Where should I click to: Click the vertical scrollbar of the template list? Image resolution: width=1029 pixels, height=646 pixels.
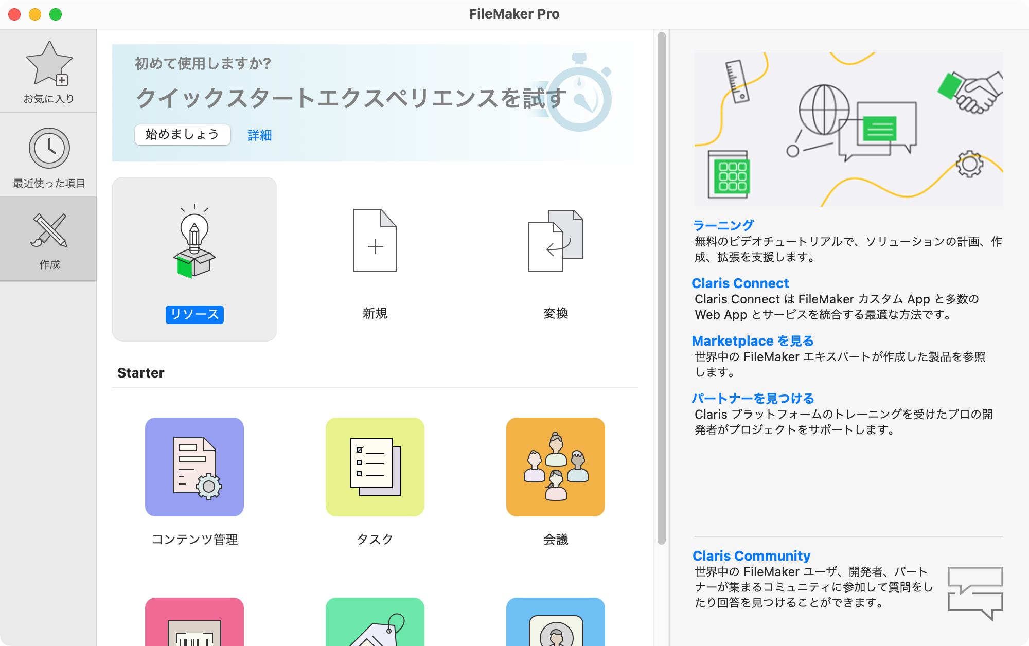point(662,288)
